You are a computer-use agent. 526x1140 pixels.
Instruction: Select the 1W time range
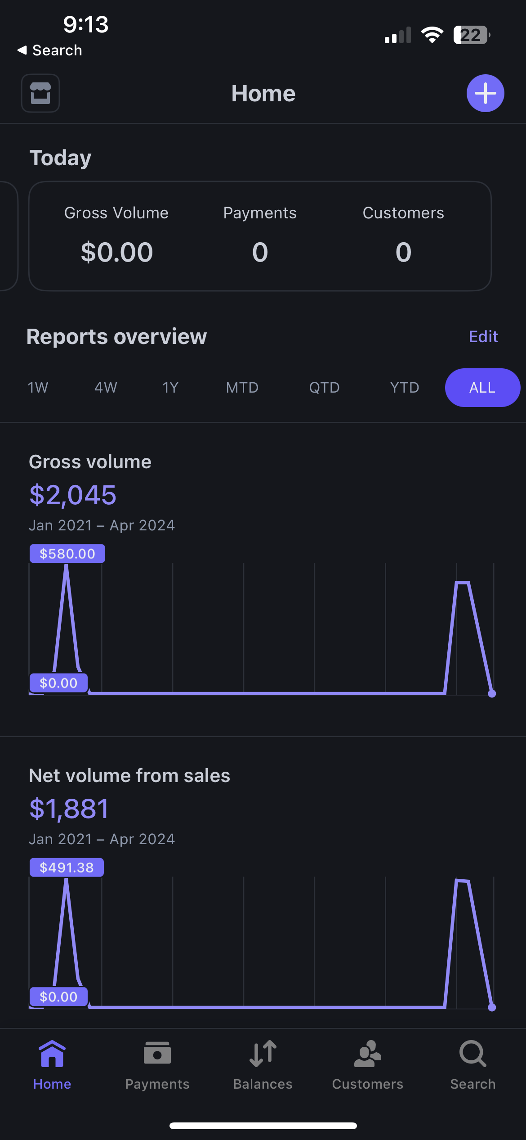(x=38, y=388)
